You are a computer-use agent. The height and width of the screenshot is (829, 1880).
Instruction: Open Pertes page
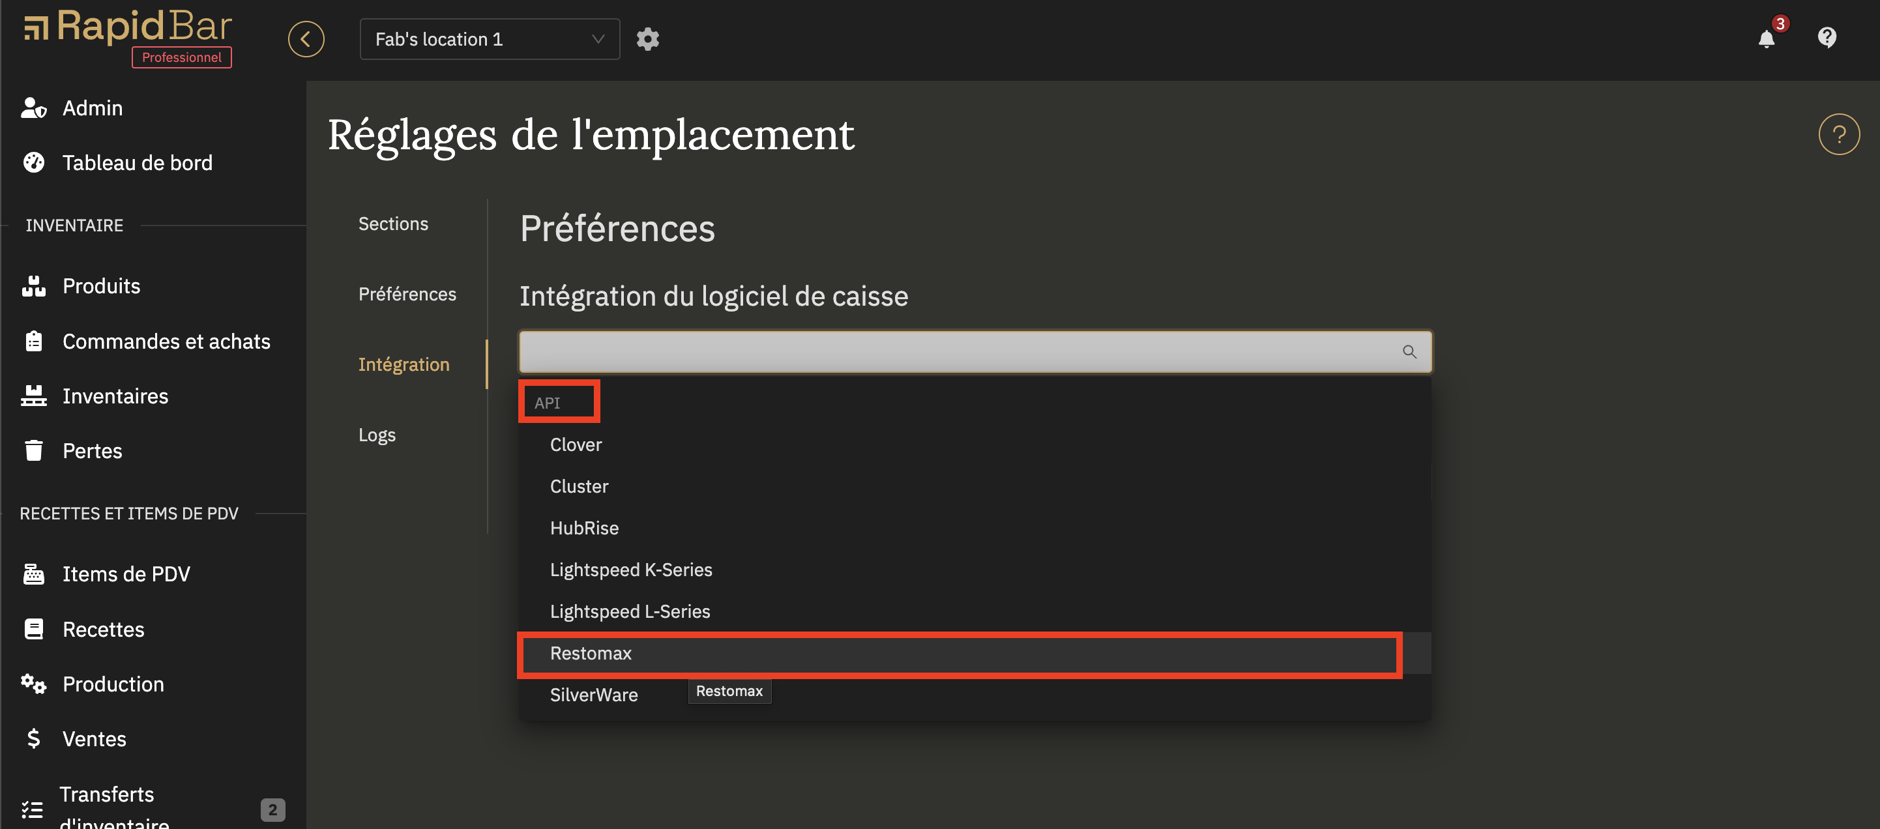coord(93,450)
